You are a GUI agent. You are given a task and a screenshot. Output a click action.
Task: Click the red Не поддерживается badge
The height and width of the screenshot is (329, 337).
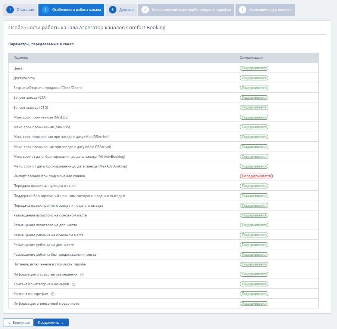click(256, 176)
